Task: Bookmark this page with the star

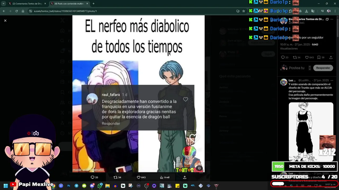Action: [244, 11]
